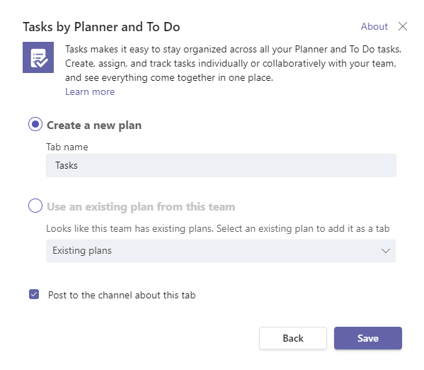
Task: Click the Save button
Action: 368,338
